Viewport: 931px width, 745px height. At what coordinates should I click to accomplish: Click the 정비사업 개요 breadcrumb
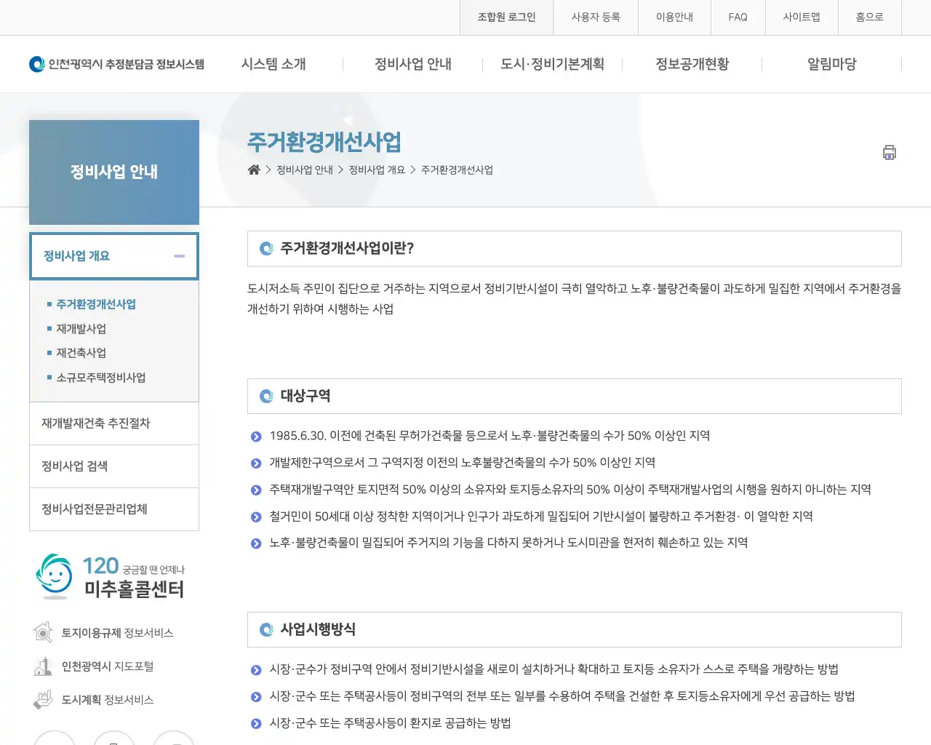point(377,170)
